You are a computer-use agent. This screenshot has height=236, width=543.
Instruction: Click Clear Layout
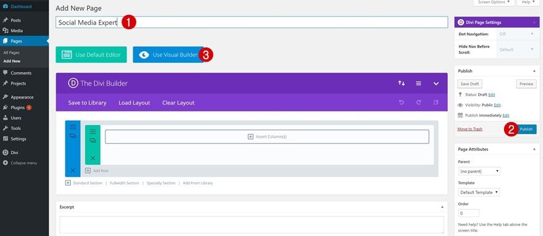click(x=178, y=103)
